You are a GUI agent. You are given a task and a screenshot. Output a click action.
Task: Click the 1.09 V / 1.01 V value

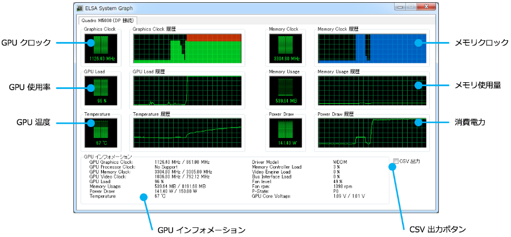point(349,196)
